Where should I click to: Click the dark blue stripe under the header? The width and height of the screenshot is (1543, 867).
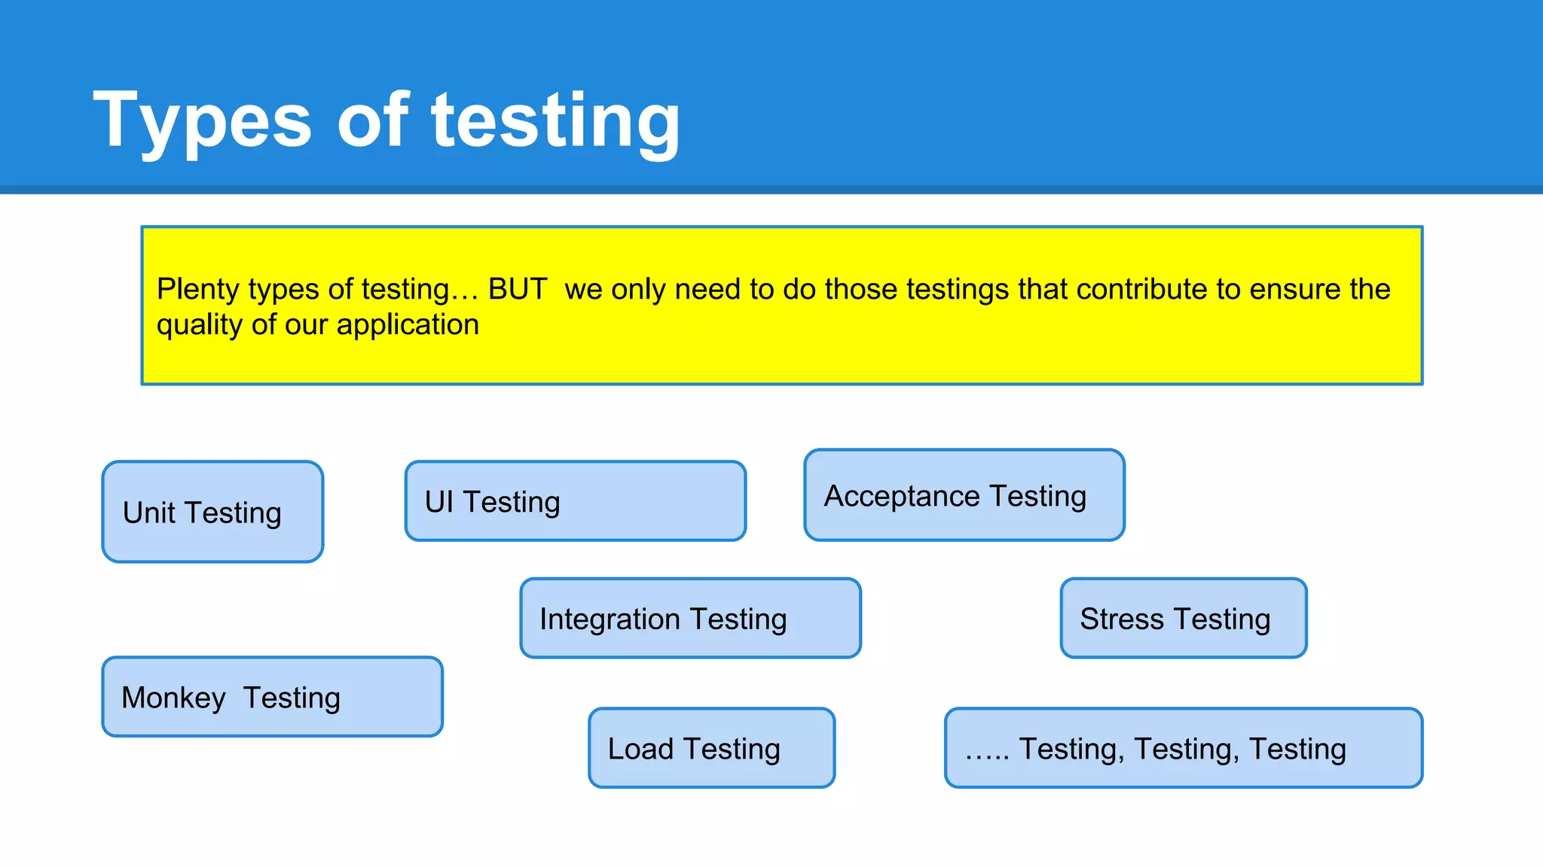click(x=771, y=190)
